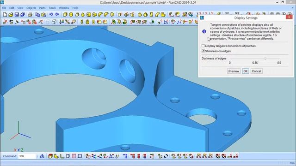Click the shaded view icon in the bottom bar

point(50,156)
